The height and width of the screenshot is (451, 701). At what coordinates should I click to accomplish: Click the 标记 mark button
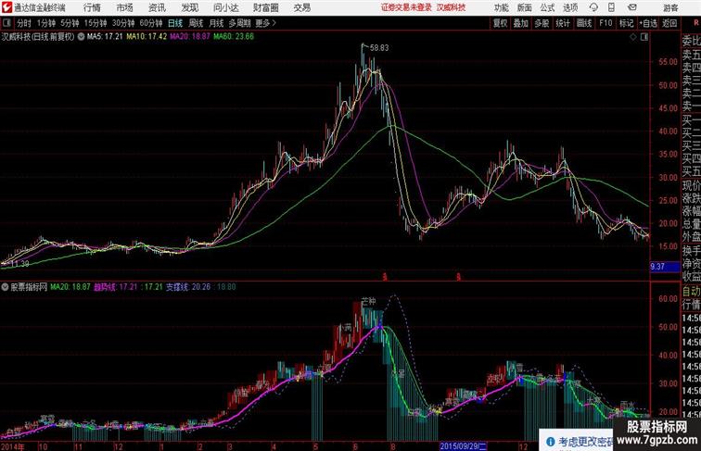point(626,23)
